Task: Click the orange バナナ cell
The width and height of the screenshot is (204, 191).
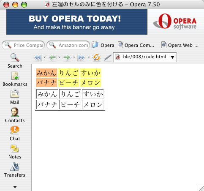Action: pos(46,82)
